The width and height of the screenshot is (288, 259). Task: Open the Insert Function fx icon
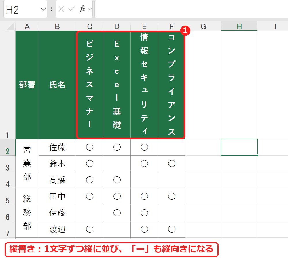[x=82, y=9]
